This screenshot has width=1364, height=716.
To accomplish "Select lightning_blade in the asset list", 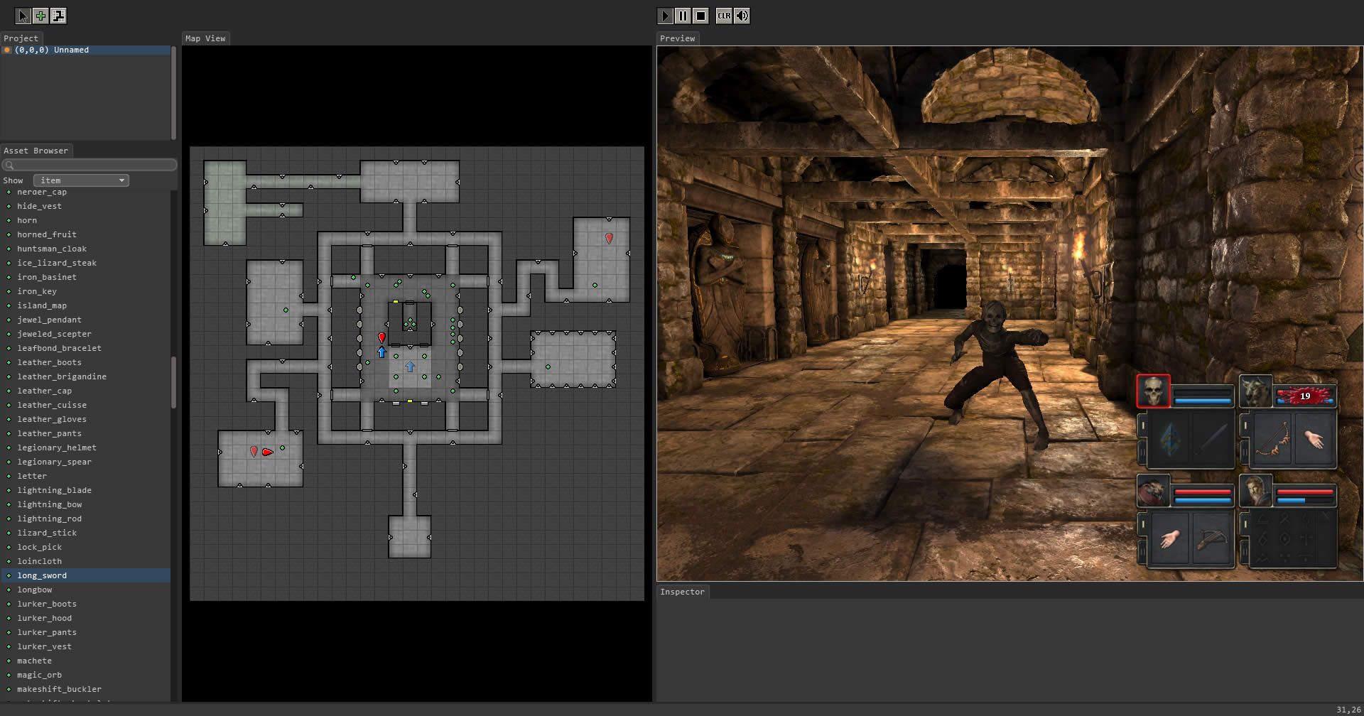I will 54,490.
